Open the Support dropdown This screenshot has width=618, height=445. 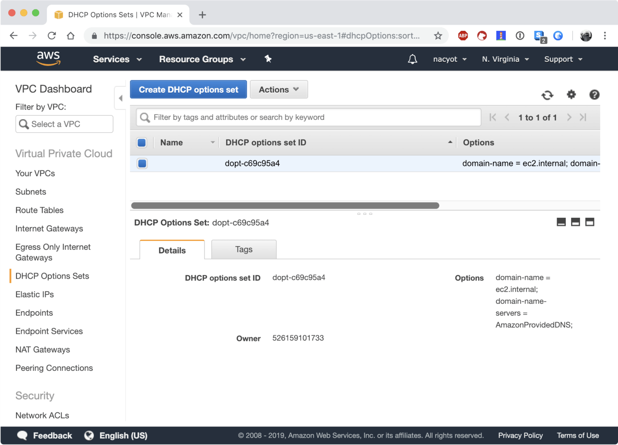coord(563,59)
